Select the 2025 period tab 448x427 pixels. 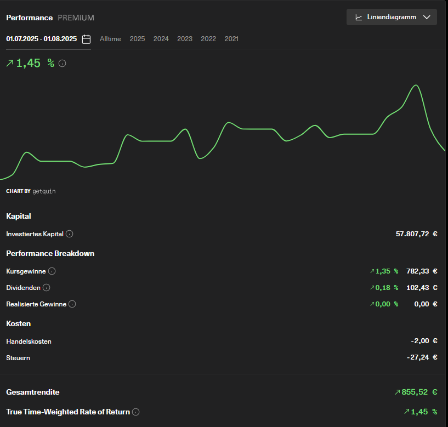point(137,39)
